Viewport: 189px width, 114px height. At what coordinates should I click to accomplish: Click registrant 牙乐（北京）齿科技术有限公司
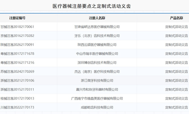point(97,36)
